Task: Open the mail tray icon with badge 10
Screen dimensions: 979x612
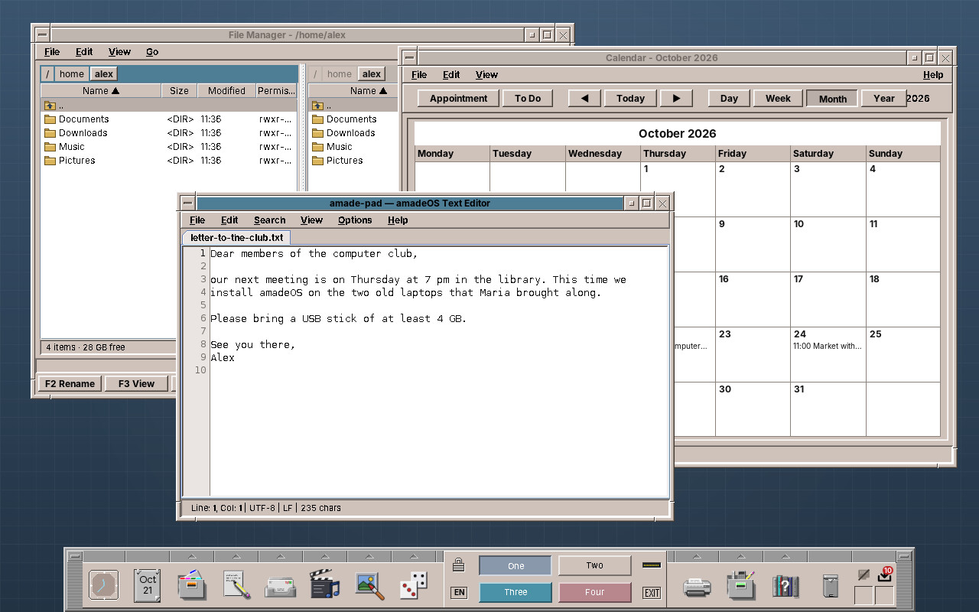Action: pos(885,575)
